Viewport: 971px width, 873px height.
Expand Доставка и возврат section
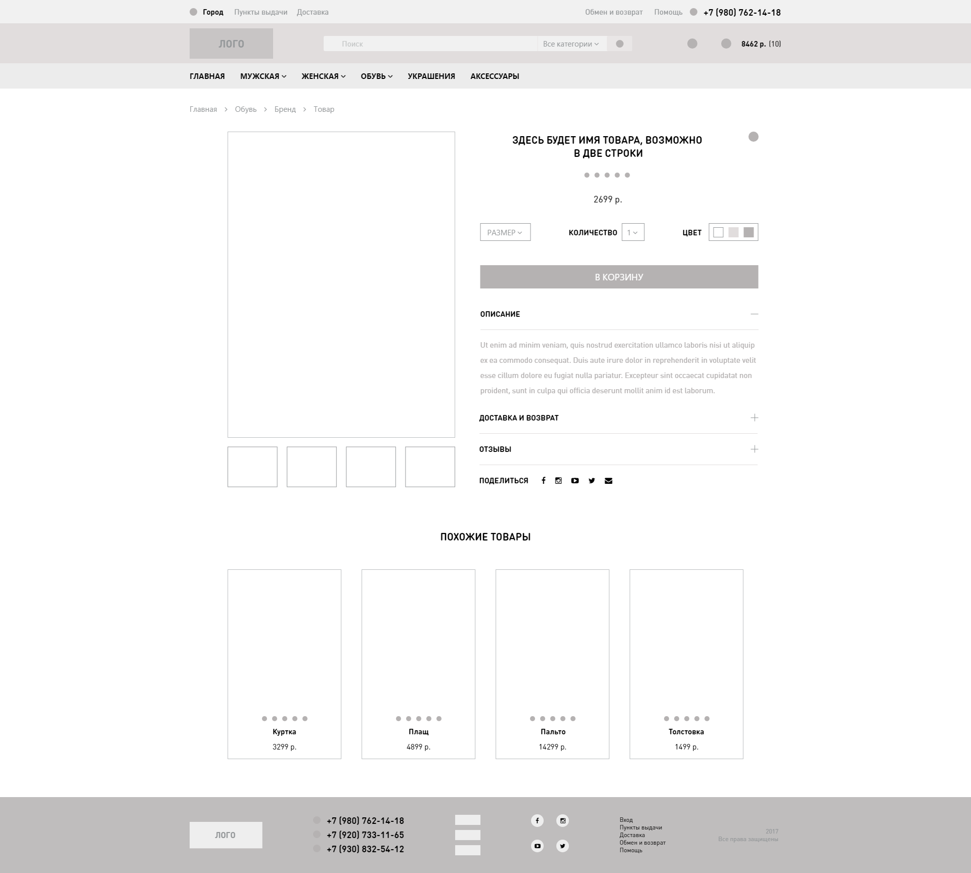pos(754,418)
